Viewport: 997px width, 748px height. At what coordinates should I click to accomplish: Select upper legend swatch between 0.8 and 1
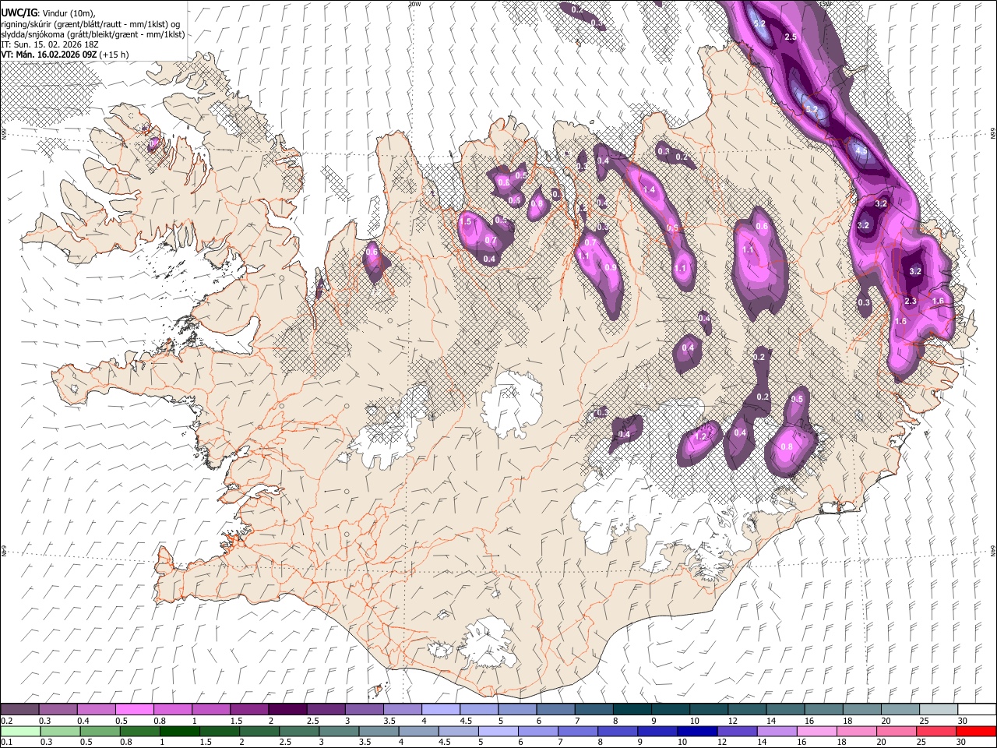click(x=172, y=710)
